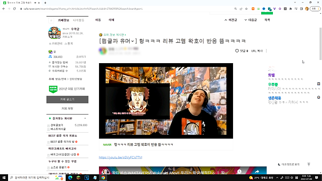Switch to the 나의활동 tab
322x181 pixels.
[x=78, y=20]
